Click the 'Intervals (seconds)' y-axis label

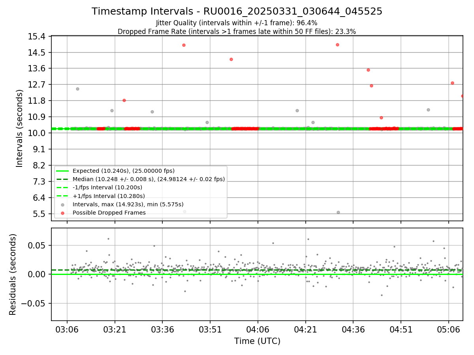click(x=20, y=128)
